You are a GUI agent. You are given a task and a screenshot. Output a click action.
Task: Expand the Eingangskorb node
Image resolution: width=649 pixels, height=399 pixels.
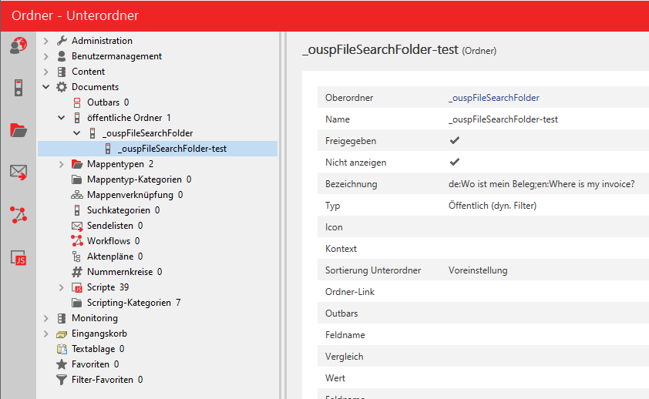click(46, 334)
